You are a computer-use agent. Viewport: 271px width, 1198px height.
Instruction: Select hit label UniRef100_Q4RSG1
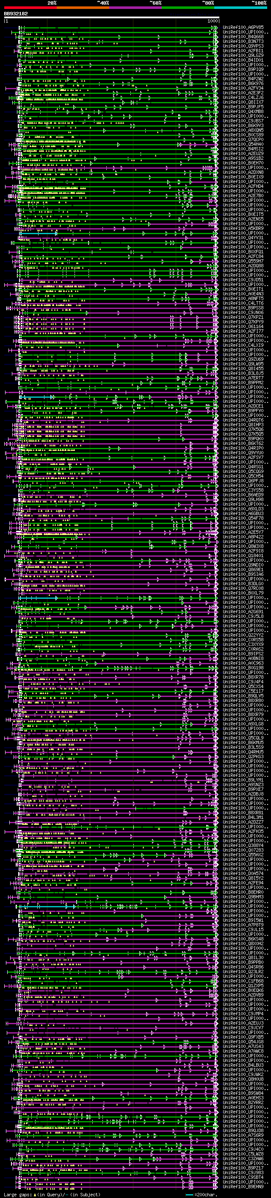pyautogui.click(x=243, y=467)
